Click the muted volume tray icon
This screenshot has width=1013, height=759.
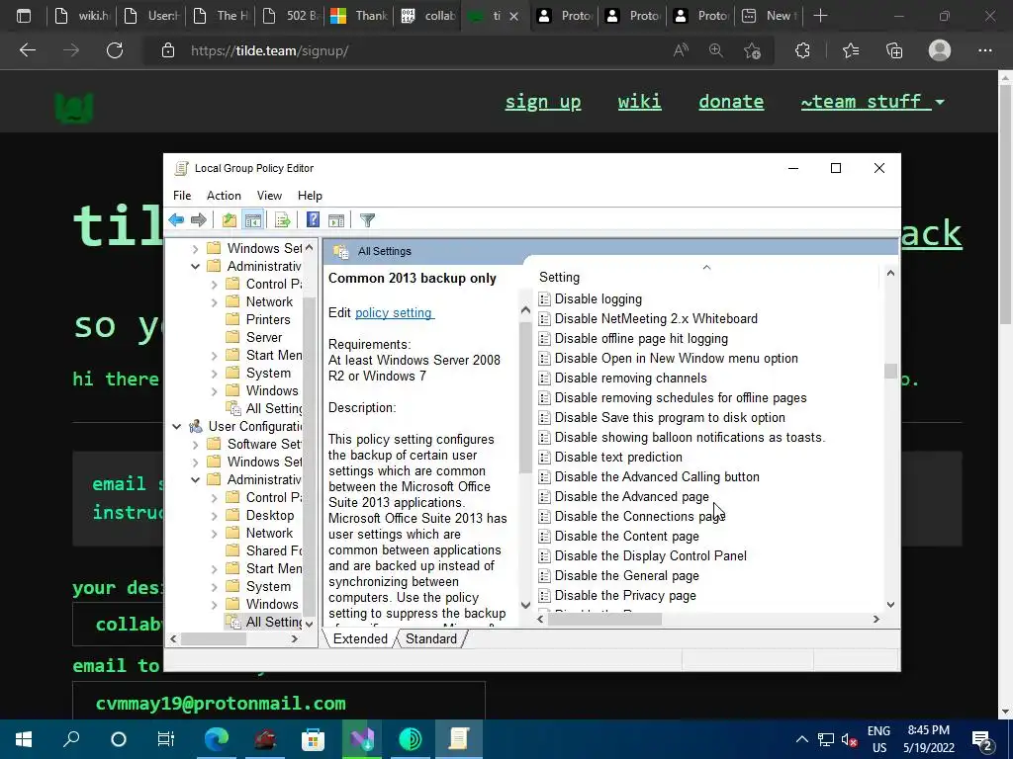click(849, 739)
